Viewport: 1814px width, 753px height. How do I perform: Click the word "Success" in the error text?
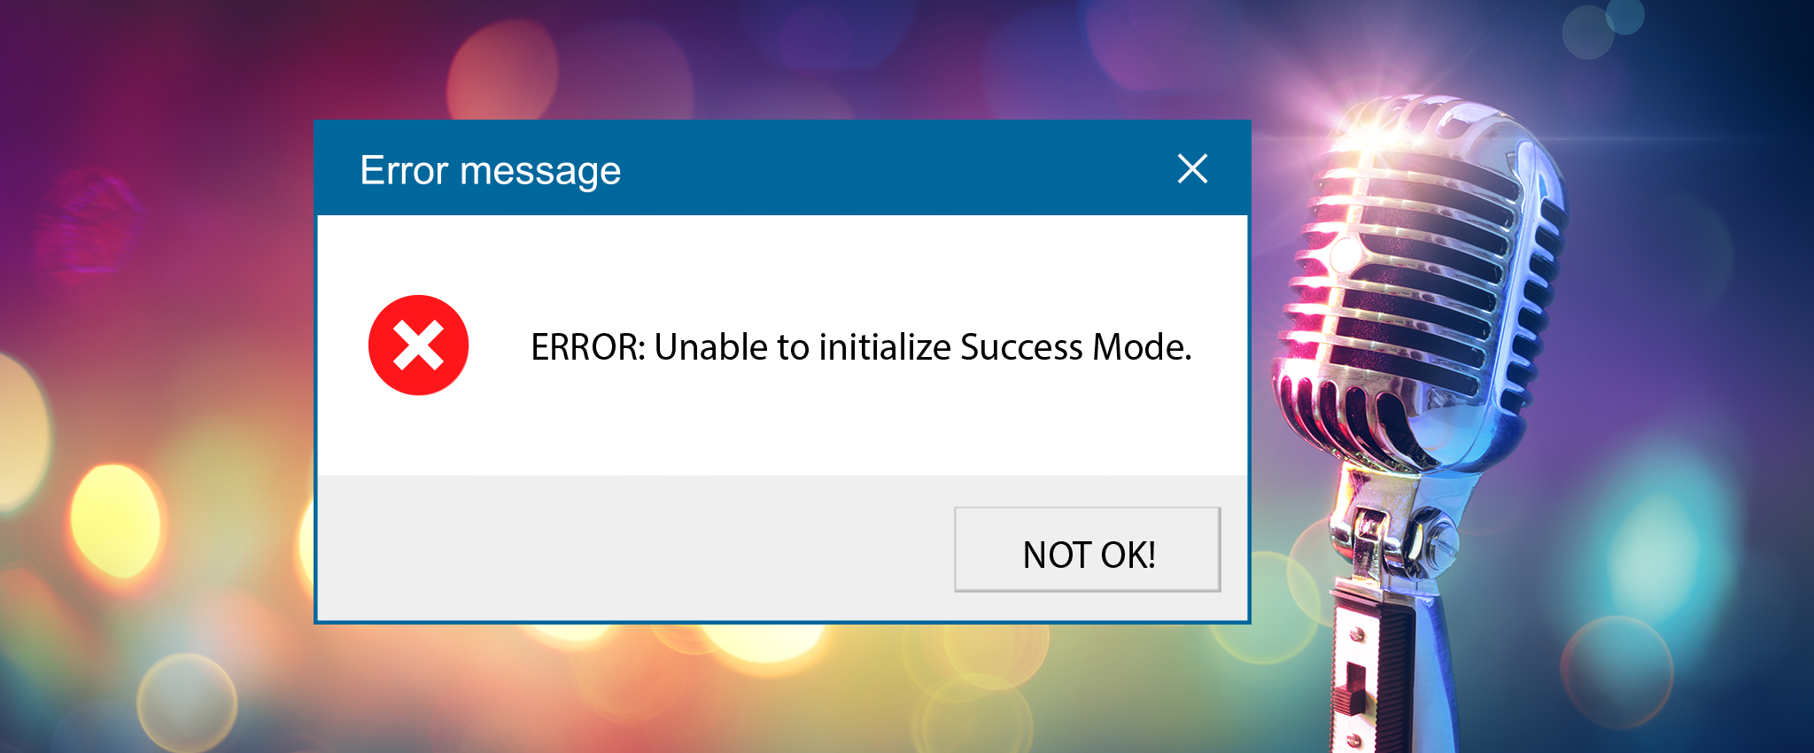tap(1021, 347)
